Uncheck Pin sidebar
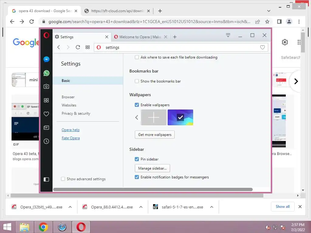This screenshot has width=311, height=233. tap(137, 159)
